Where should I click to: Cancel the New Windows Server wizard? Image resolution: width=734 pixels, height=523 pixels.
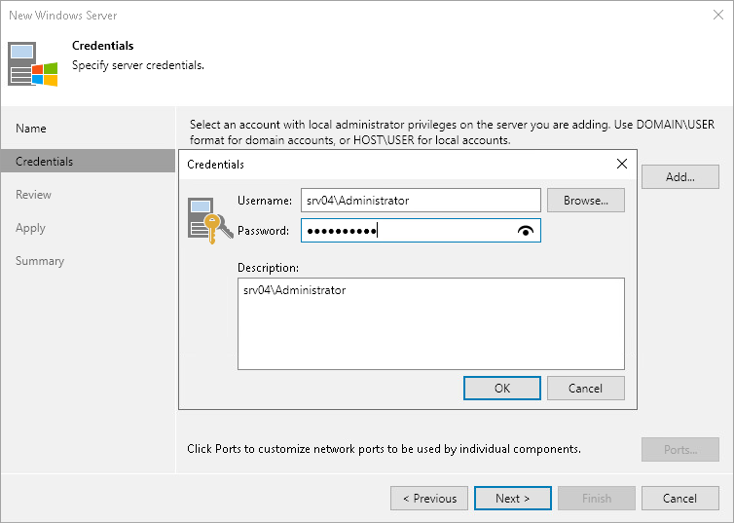pyautogui.click(x=680, y=499)
